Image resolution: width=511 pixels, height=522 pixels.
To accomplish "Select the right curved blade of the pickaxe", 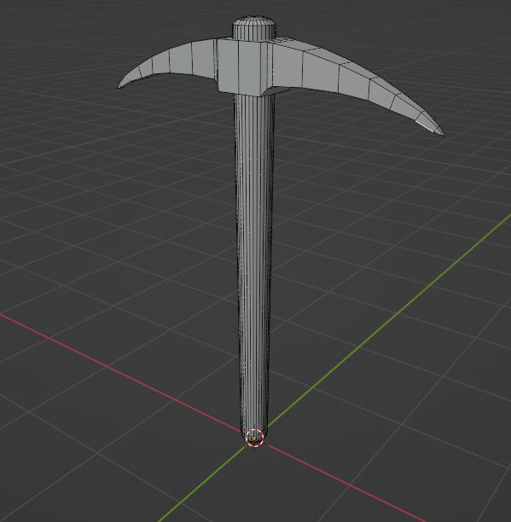I will [353, 78].
